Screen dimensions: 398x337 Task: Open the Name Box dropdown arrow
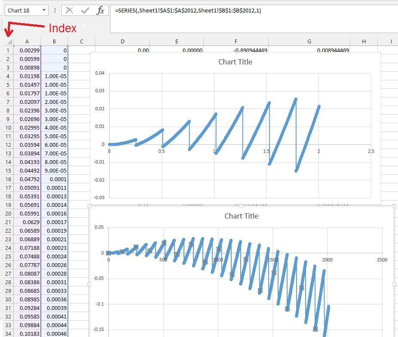click(44, 10)
